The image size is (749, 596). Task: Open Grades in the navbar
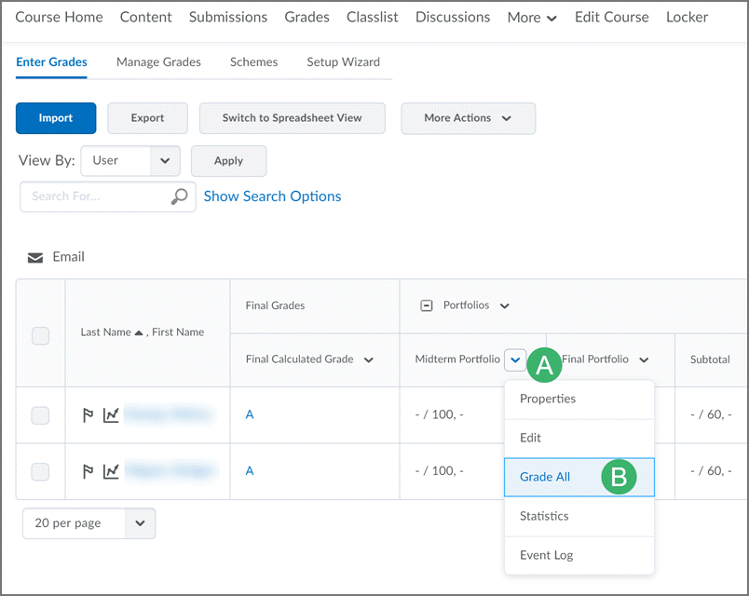pos(306,17)
